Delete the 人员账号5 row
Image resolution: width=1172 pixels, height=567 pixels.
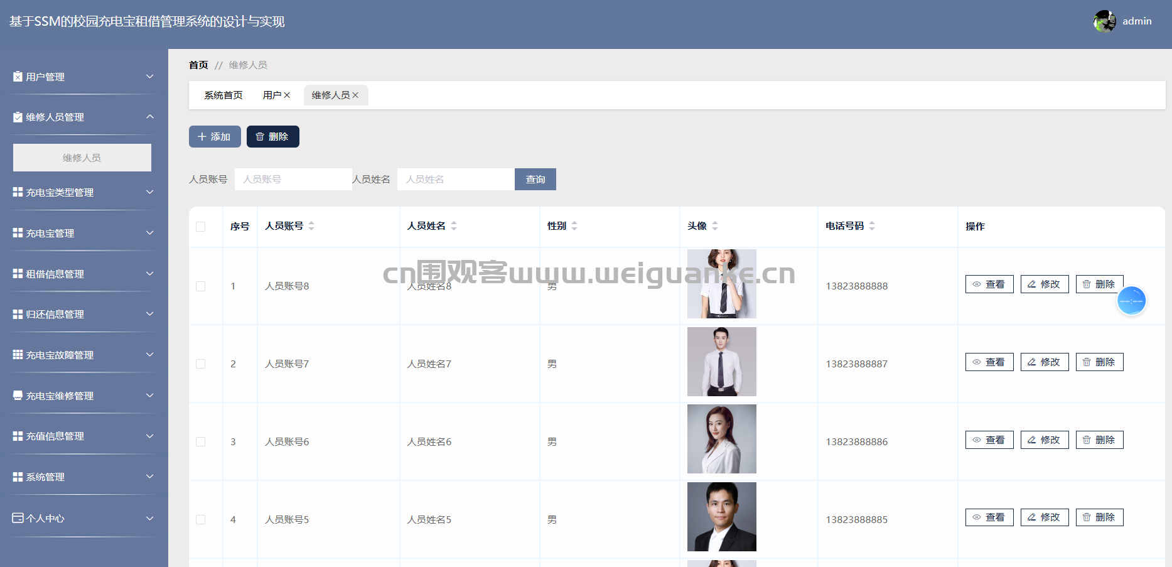click(x=1100, y=517)
